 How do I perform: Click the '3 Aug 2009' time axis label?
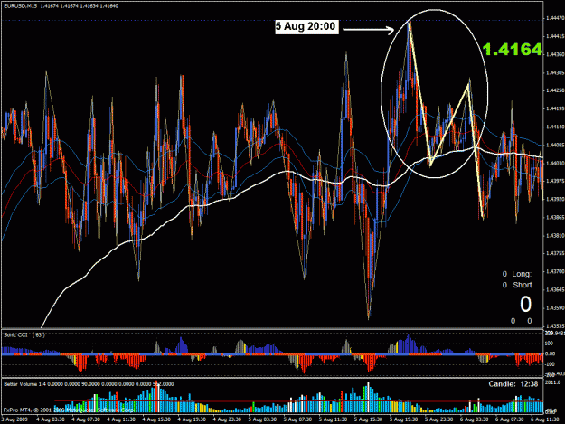click(x=14, y=419)
